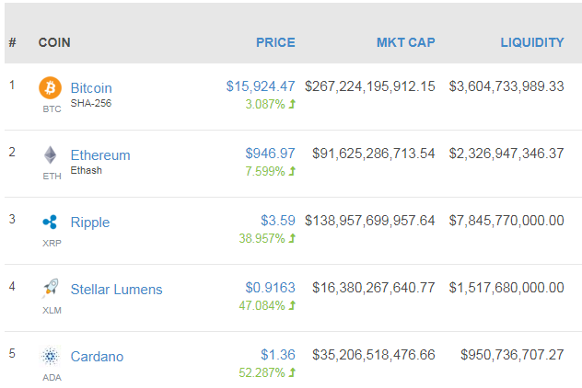Click liquidity value $1,517,680,000.00
The width and height of the screenshot is (582, 388).
click(506, 288)
